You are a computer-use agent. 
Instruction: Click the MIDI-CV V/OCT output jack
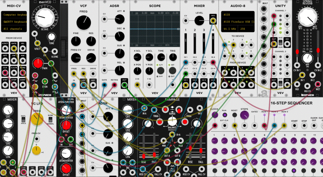coord(5,48)
